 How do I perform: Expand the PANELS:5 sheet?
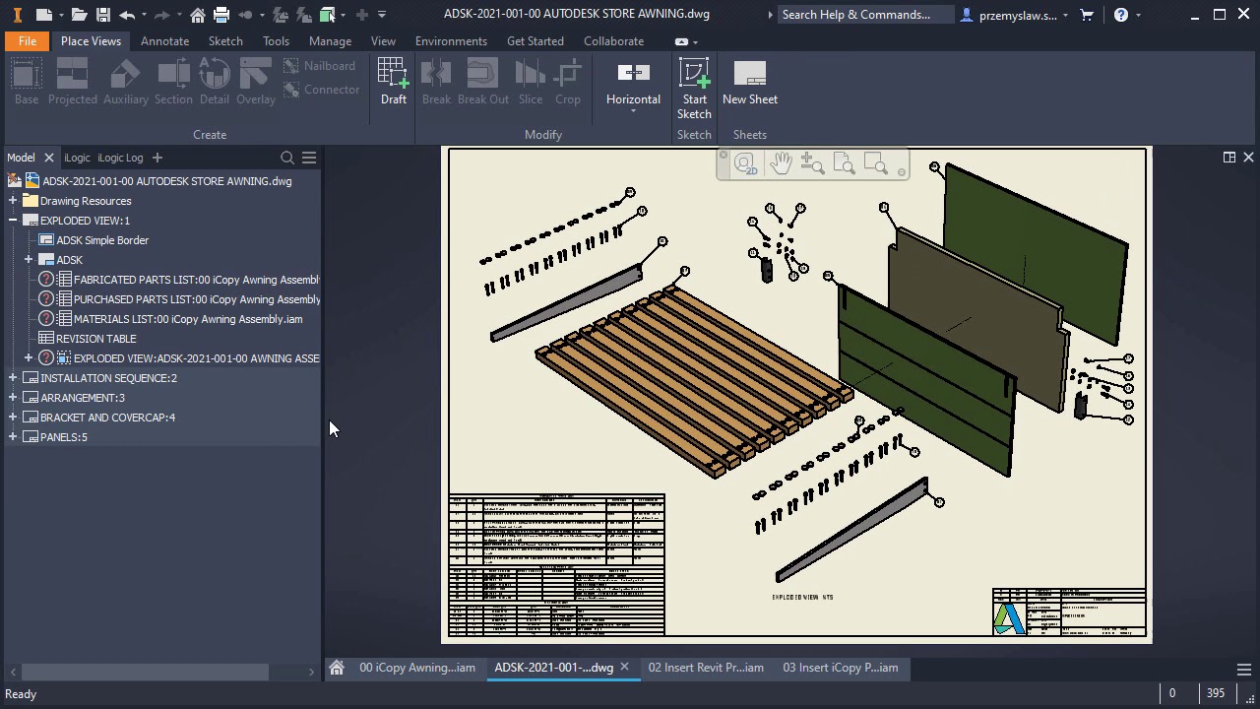[x=13, y=437]
